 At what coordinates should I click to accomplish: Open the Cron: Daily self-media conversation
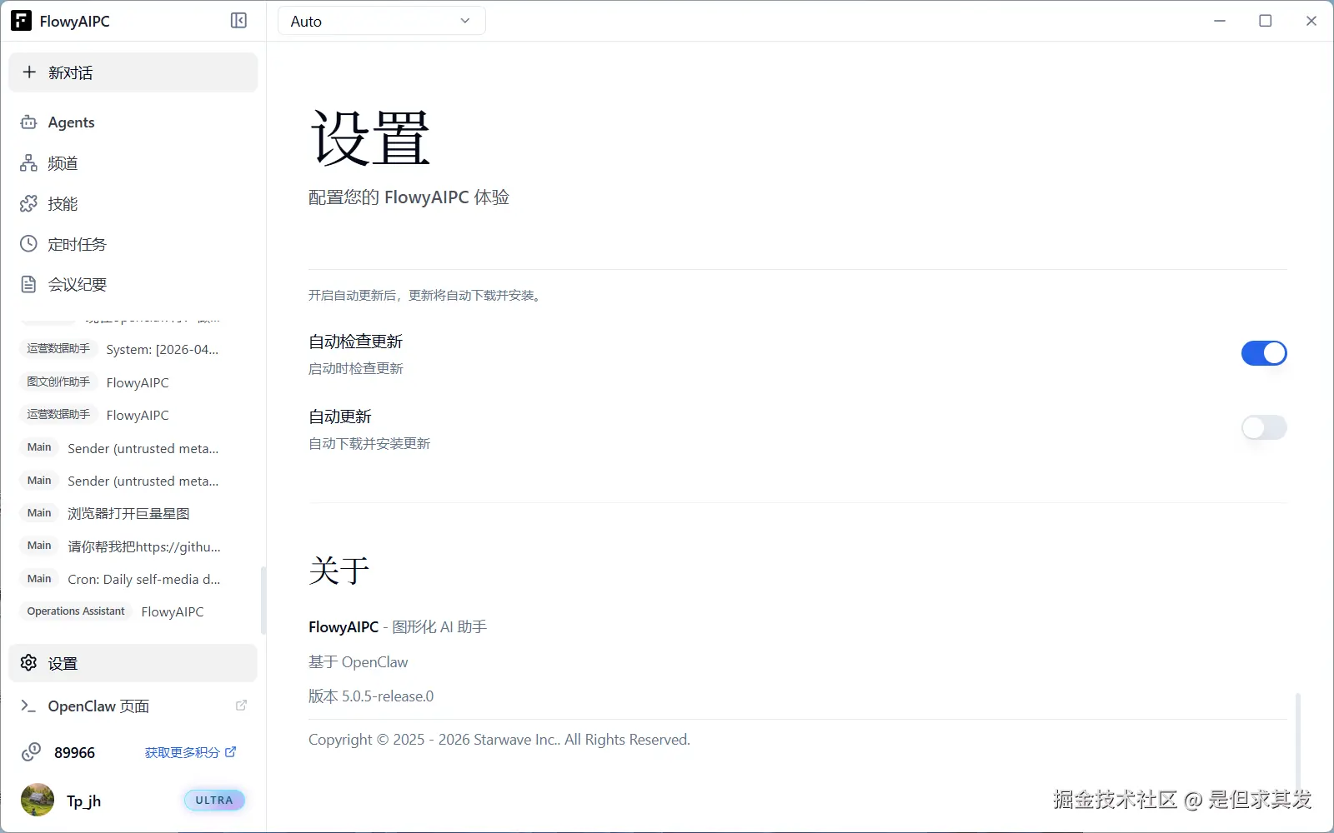point(133,579)
